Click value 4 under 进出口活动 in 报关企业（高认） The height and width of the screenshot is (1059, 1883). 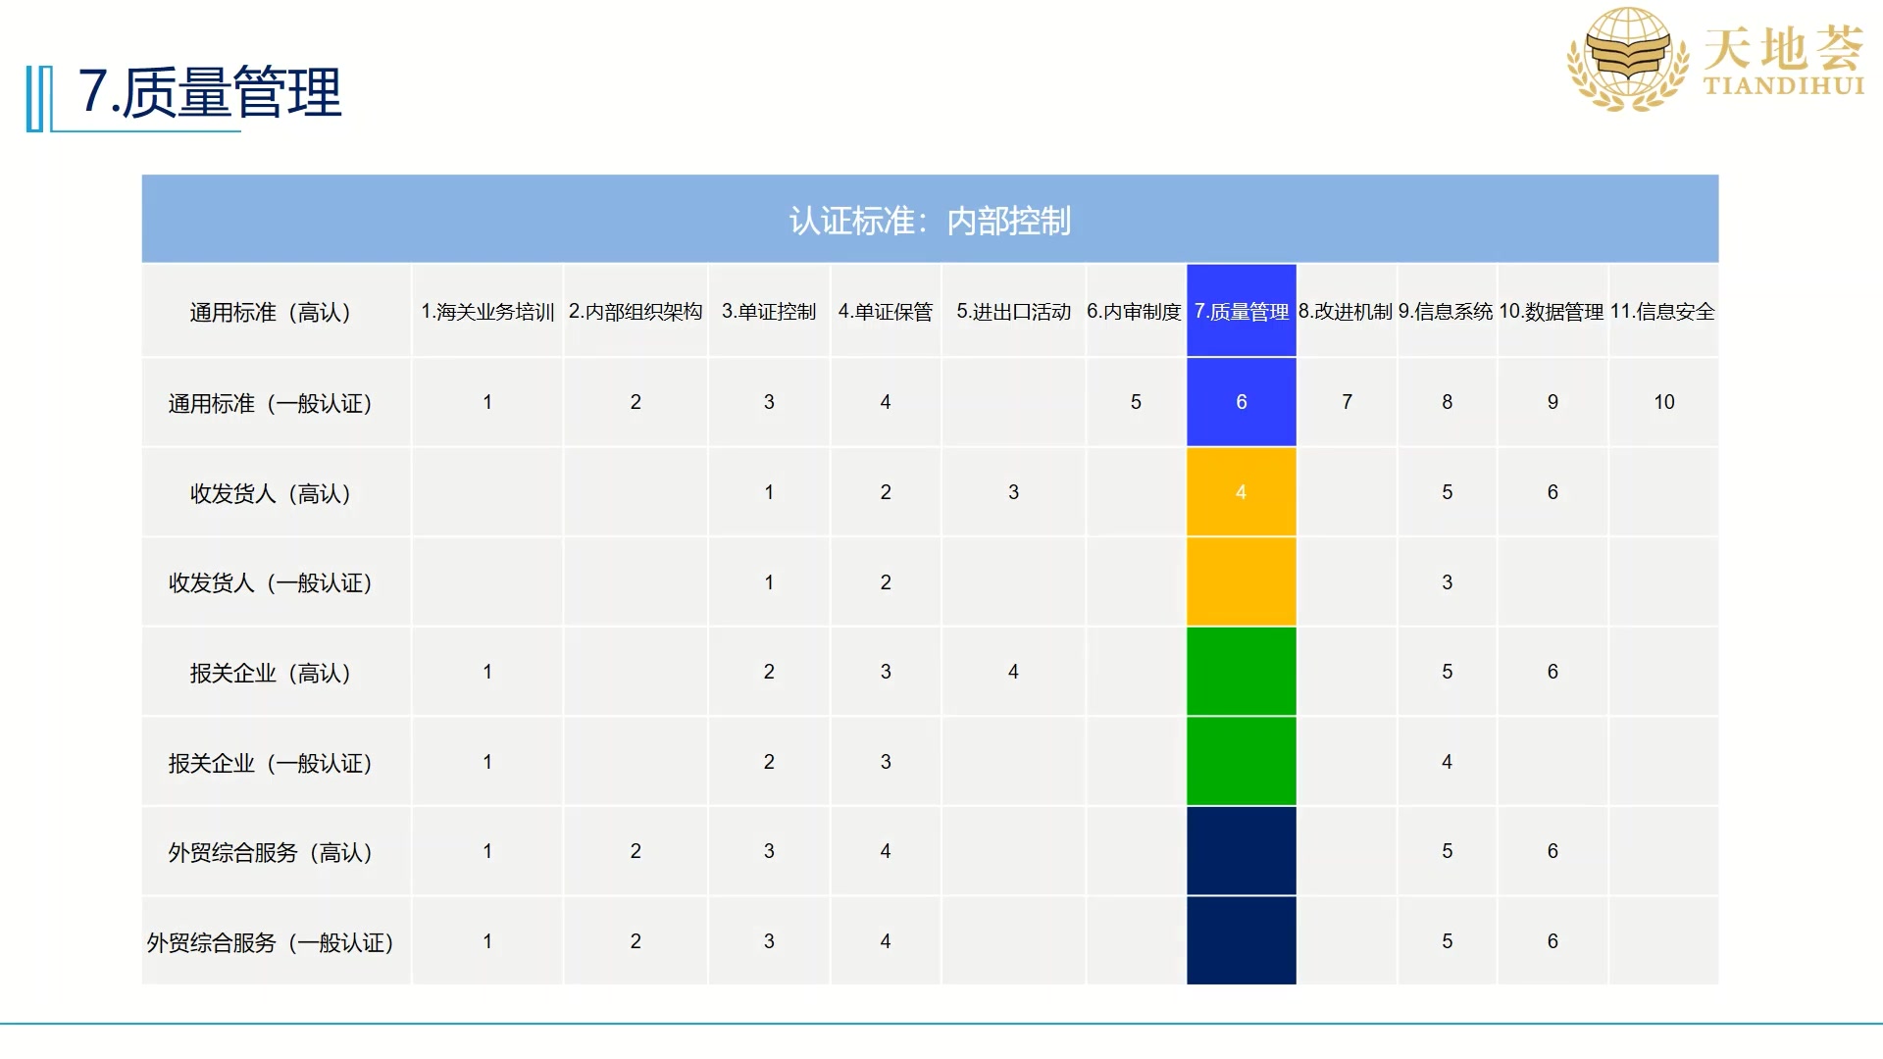[x=1013, y=672]
